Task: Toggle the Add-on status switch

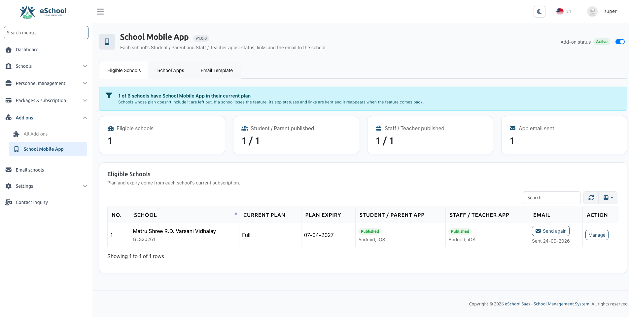Action: (620, 42)
